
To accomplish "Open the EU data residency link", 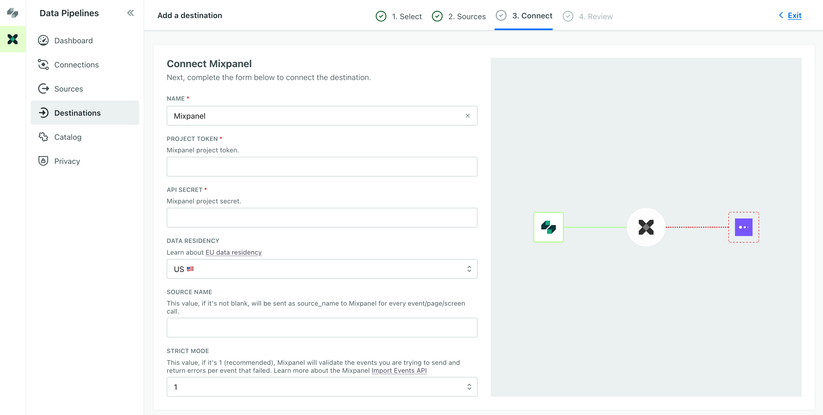I will [x=234, y=252].
